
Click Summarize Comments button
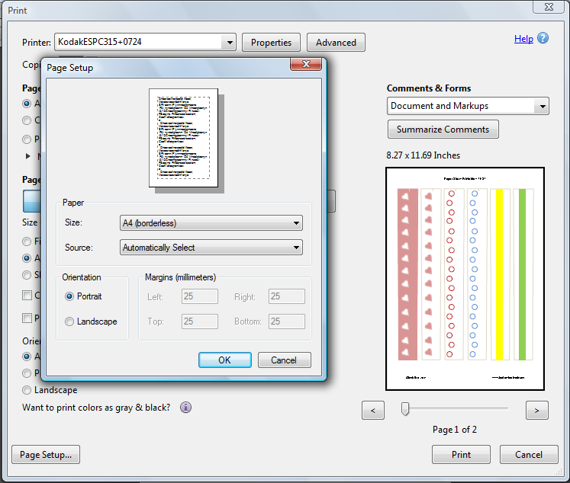coord(443,130)
